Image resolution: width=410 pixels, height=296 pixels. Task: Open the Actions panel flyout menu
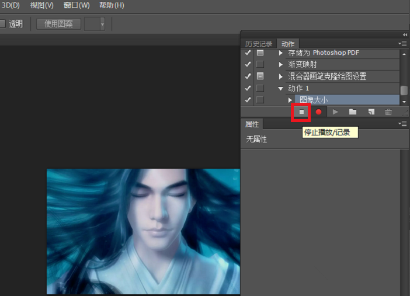click(402, 43)
